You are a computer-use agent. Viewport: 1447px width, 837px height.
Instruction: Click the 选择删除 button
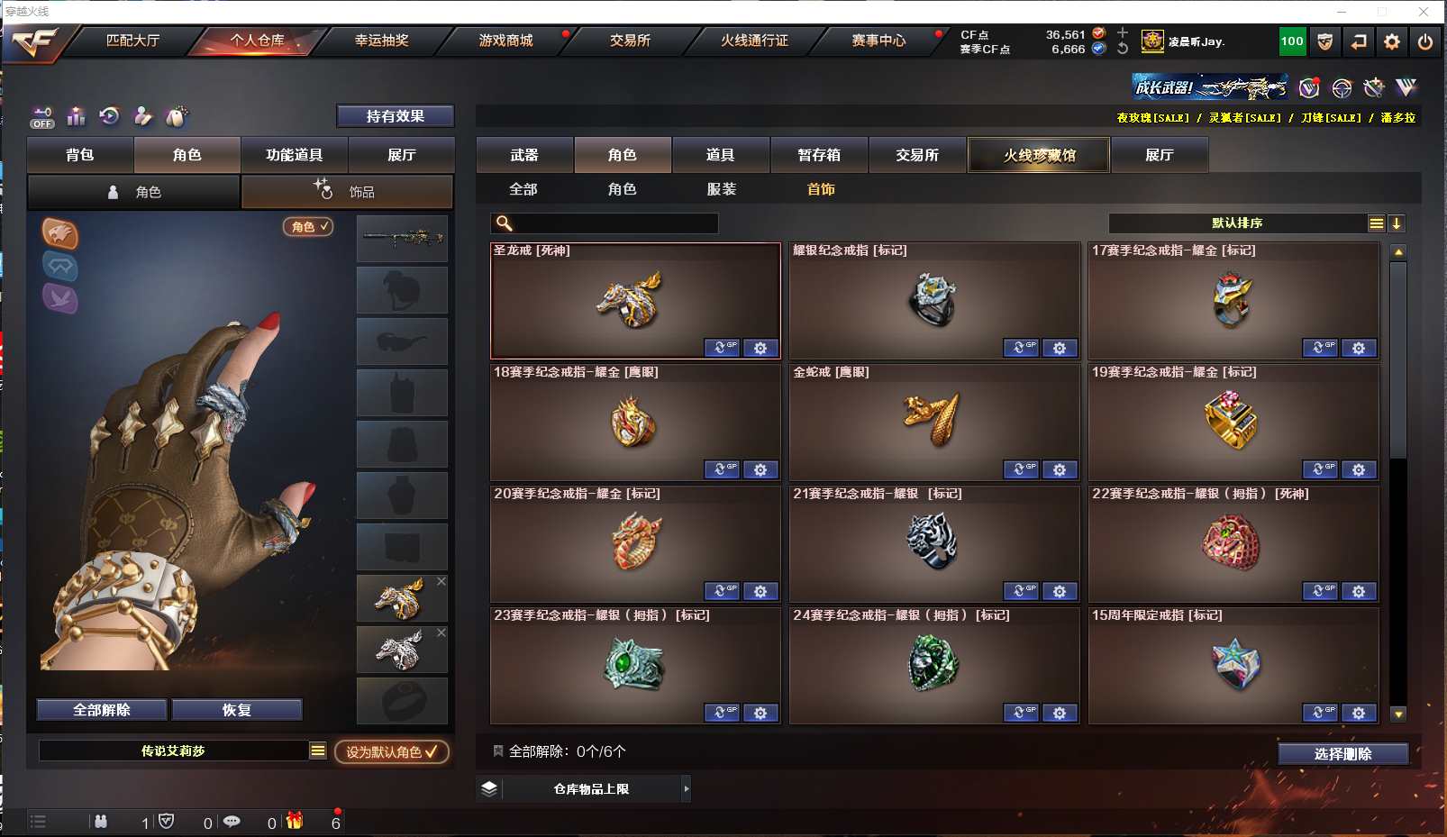(x=1343, y=754)
